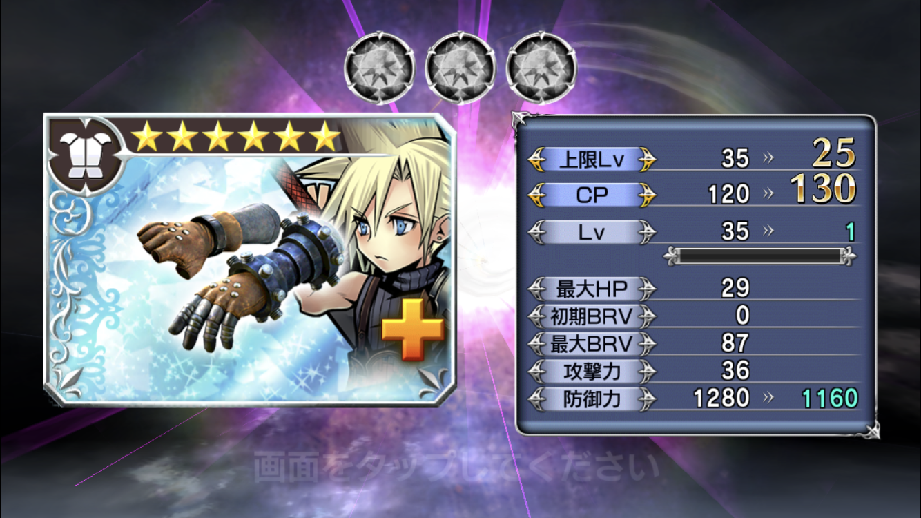This screenshot has width=921, height=518.
Task: Select the 防御力 stat label
Action: [592, 399]
